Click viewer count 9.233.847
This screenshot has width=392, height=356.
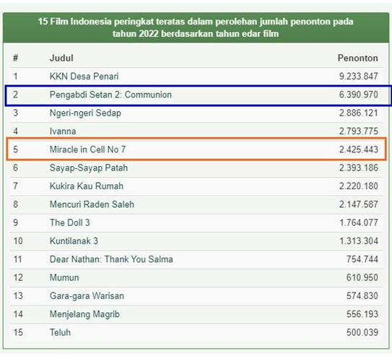[x=359, y=77]
